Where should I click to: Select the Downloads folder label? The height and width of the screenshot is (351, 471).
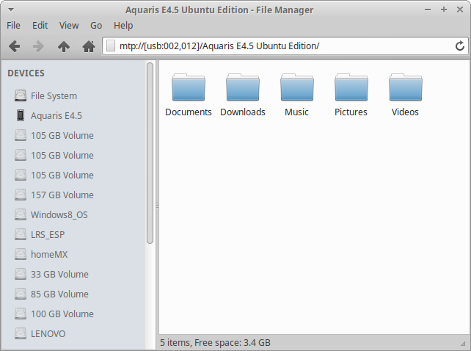pos(243,112)
